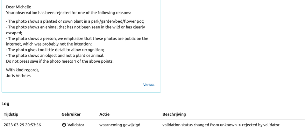Click the 'Dear Michelle' greeting line
The width and height of the screenshot is (305, 140).
pyautogui.click(x=19, y=7)
